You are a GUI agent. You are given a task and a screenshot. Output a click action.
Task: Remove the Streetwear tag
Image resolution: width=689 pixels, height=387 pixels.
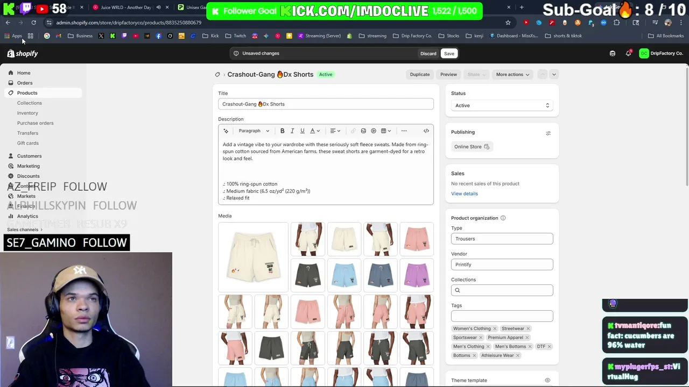[528, 328]
